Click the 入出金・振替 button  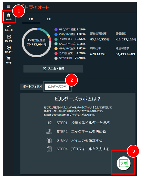(x=53, y=69)
